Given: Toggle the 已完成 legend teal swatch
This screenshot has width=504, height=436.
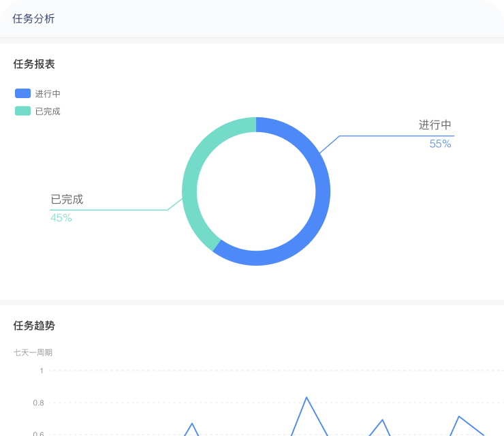Looking at the screenshot, I should click(x=23, y=111).
